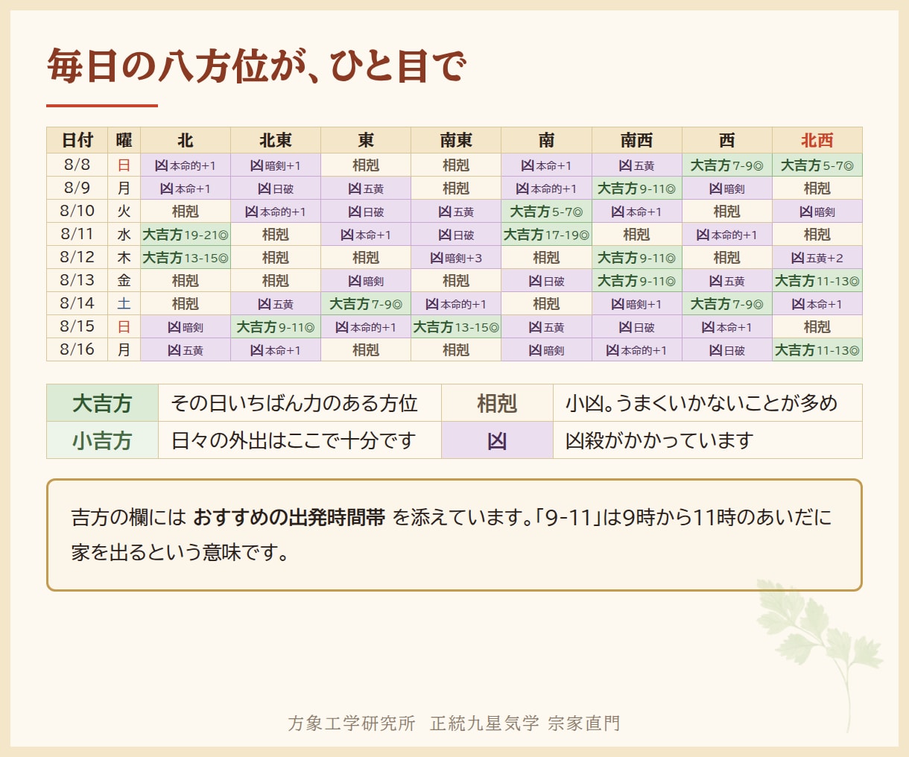Select the 8/8 date cell
This screenshot has height=757, width=909.
[x=77, y=165]
